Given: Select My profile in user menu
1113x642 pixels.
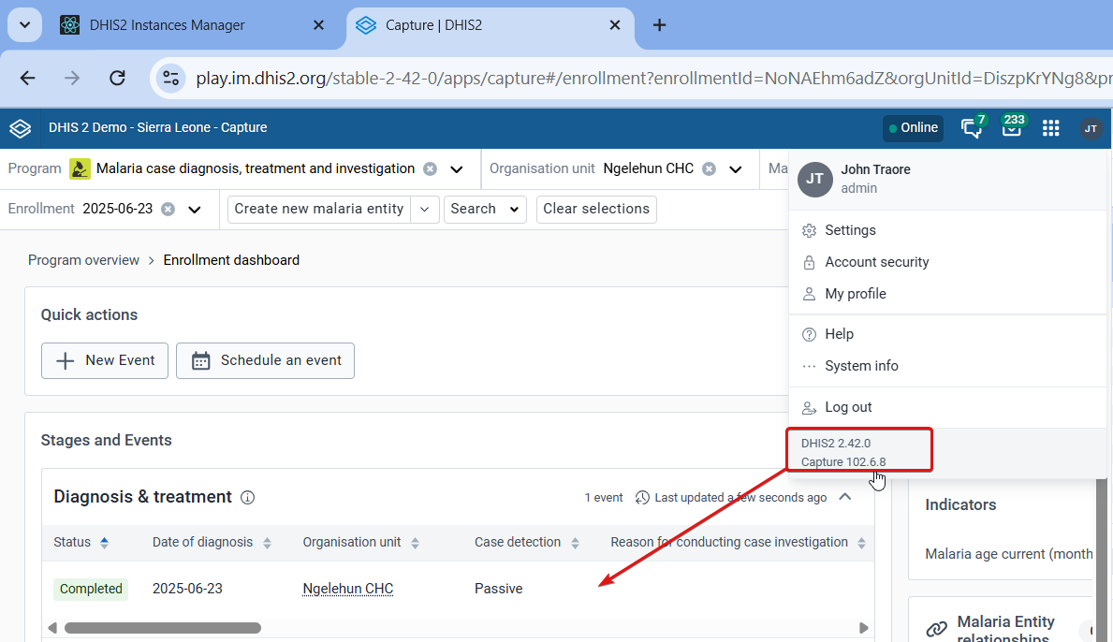Looking at the screenshot, I should [x=947, y=295].
